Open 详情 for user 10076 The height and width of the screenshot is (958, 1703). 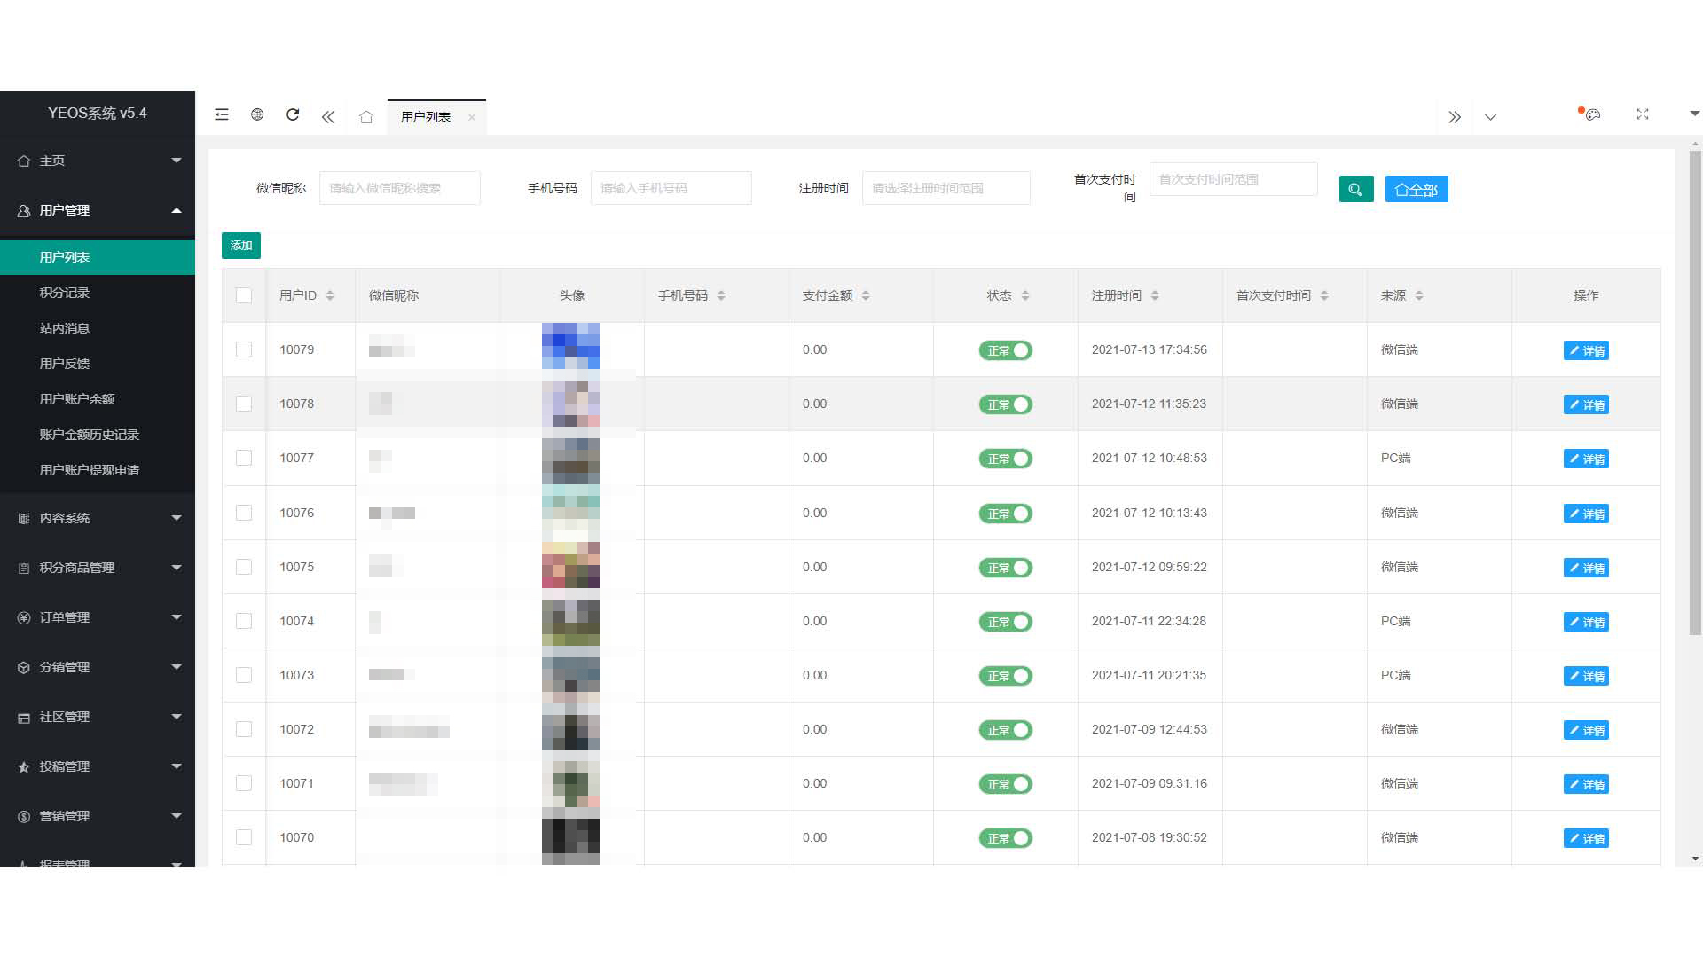pyautogui.click(x=1586, y=514)
